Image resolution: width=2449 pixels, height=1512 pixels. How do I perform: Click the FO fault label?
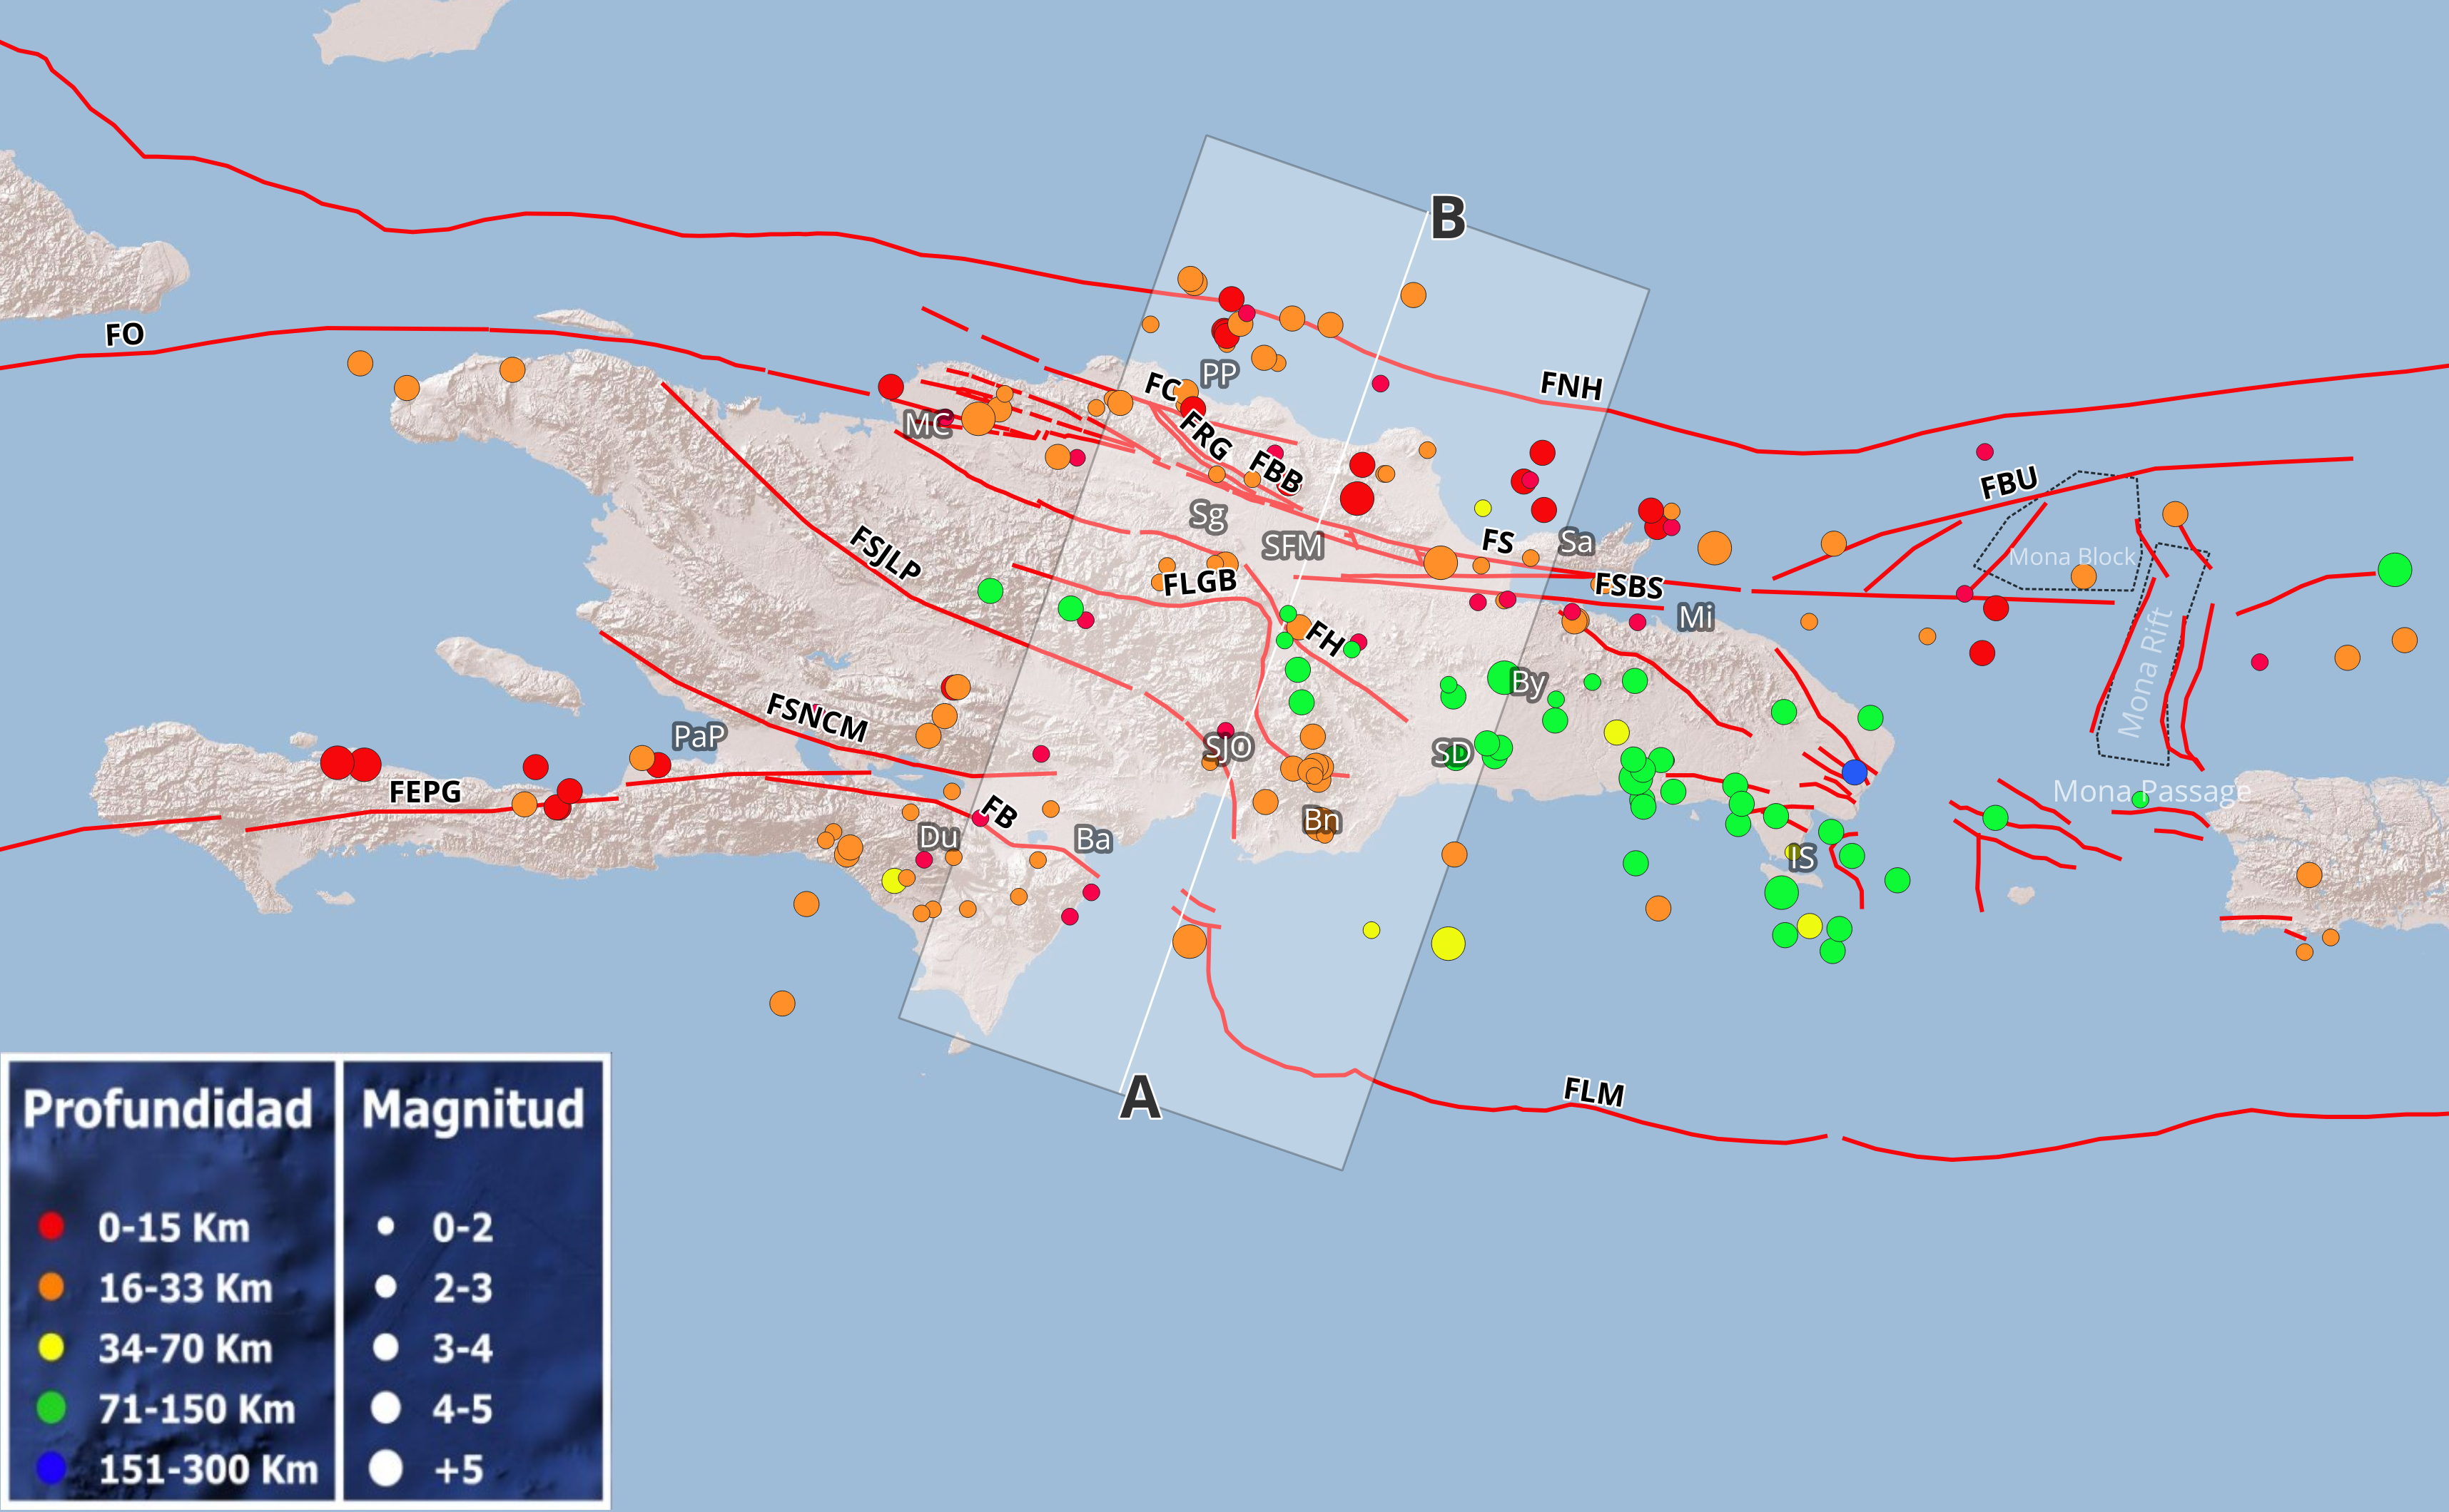pos(125,334)
